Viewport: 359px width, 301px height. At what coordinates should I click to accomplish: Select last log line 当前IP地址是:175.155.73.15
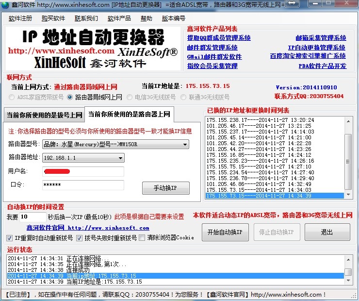[x=176, y=282]
